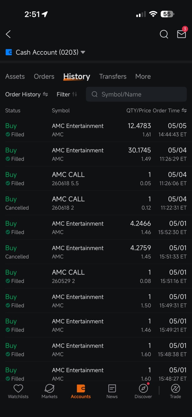Open Discover compass icon
The image size is (192, 417).
point(143,388)
